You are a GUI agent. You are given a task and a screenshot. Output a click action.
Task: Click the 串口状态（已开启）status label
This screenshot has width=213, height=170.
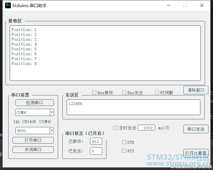[x=85, y=133]
